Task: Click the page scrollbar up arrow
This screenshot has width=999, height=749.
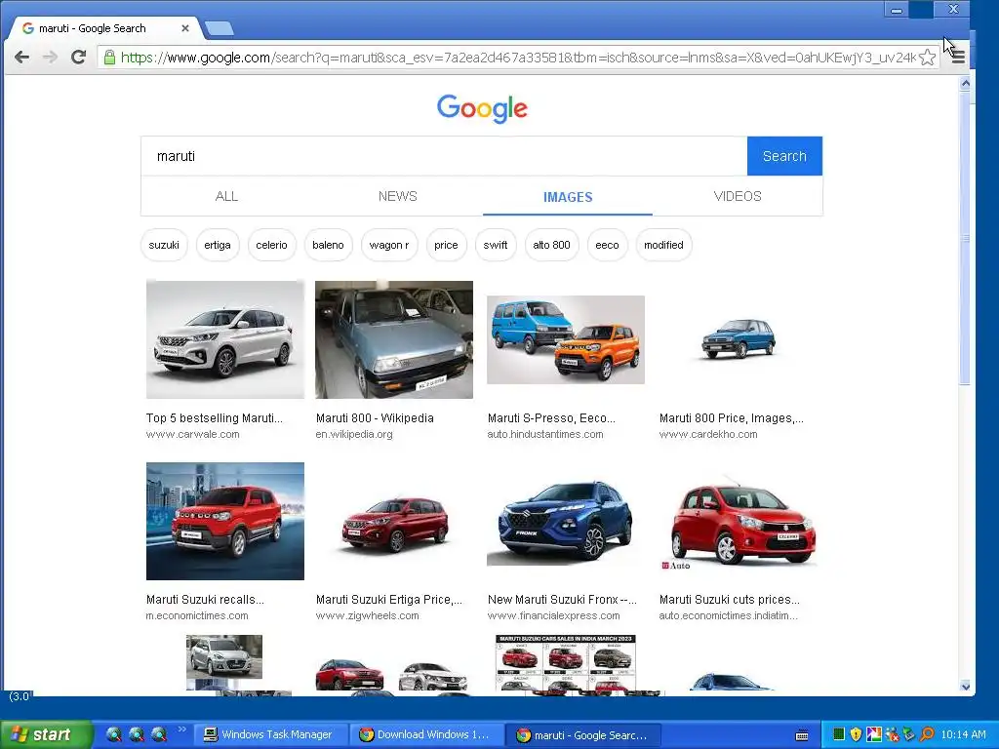Action: pyautogui.click(x=965, y=84)
